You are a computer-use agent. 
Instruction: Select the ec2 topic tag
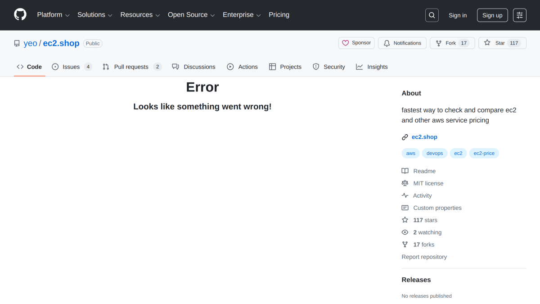tap(458, 154)
